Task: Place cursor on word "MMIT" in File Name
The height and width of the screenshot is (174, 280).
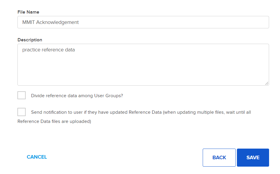Action: (28, 22)
